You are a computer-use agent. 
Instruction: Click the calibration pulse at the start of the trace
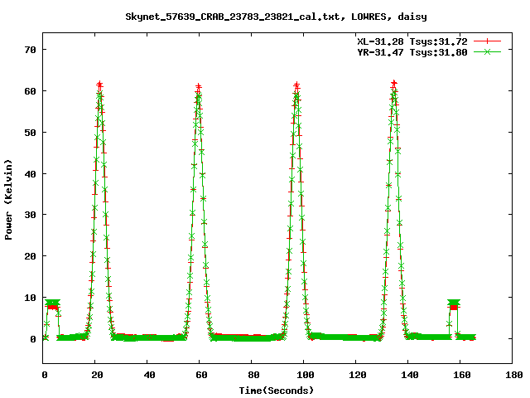(x=53, y=304)
